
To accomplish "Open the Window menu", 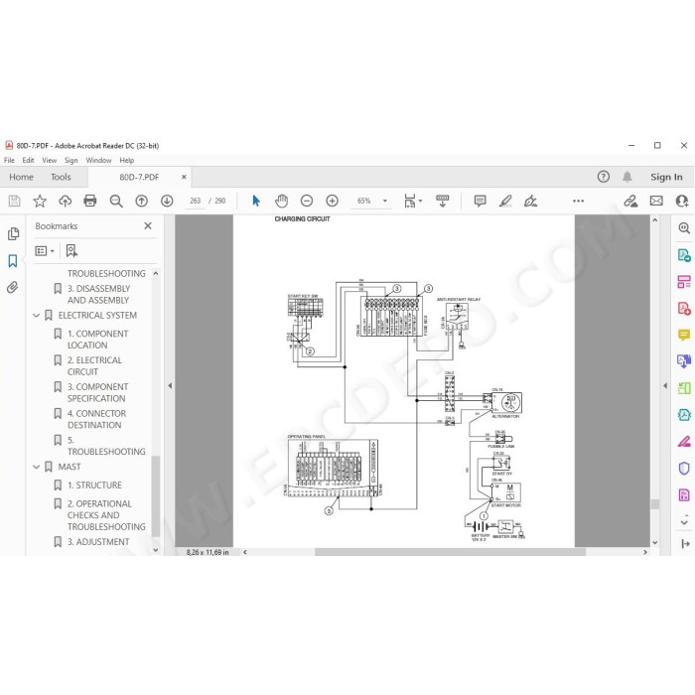I will [x=98, y=160].
